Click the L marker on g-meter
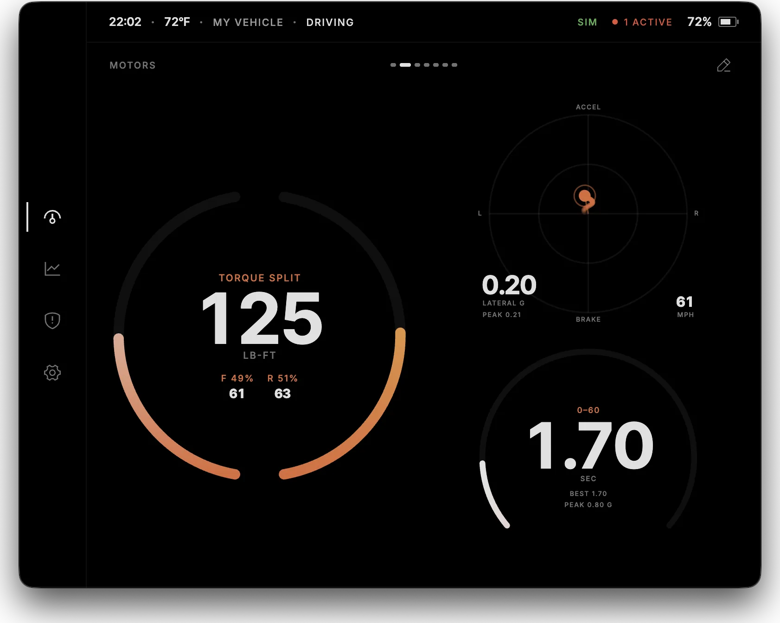The width and height of the screenshot is (780, 623). (480, 213)
